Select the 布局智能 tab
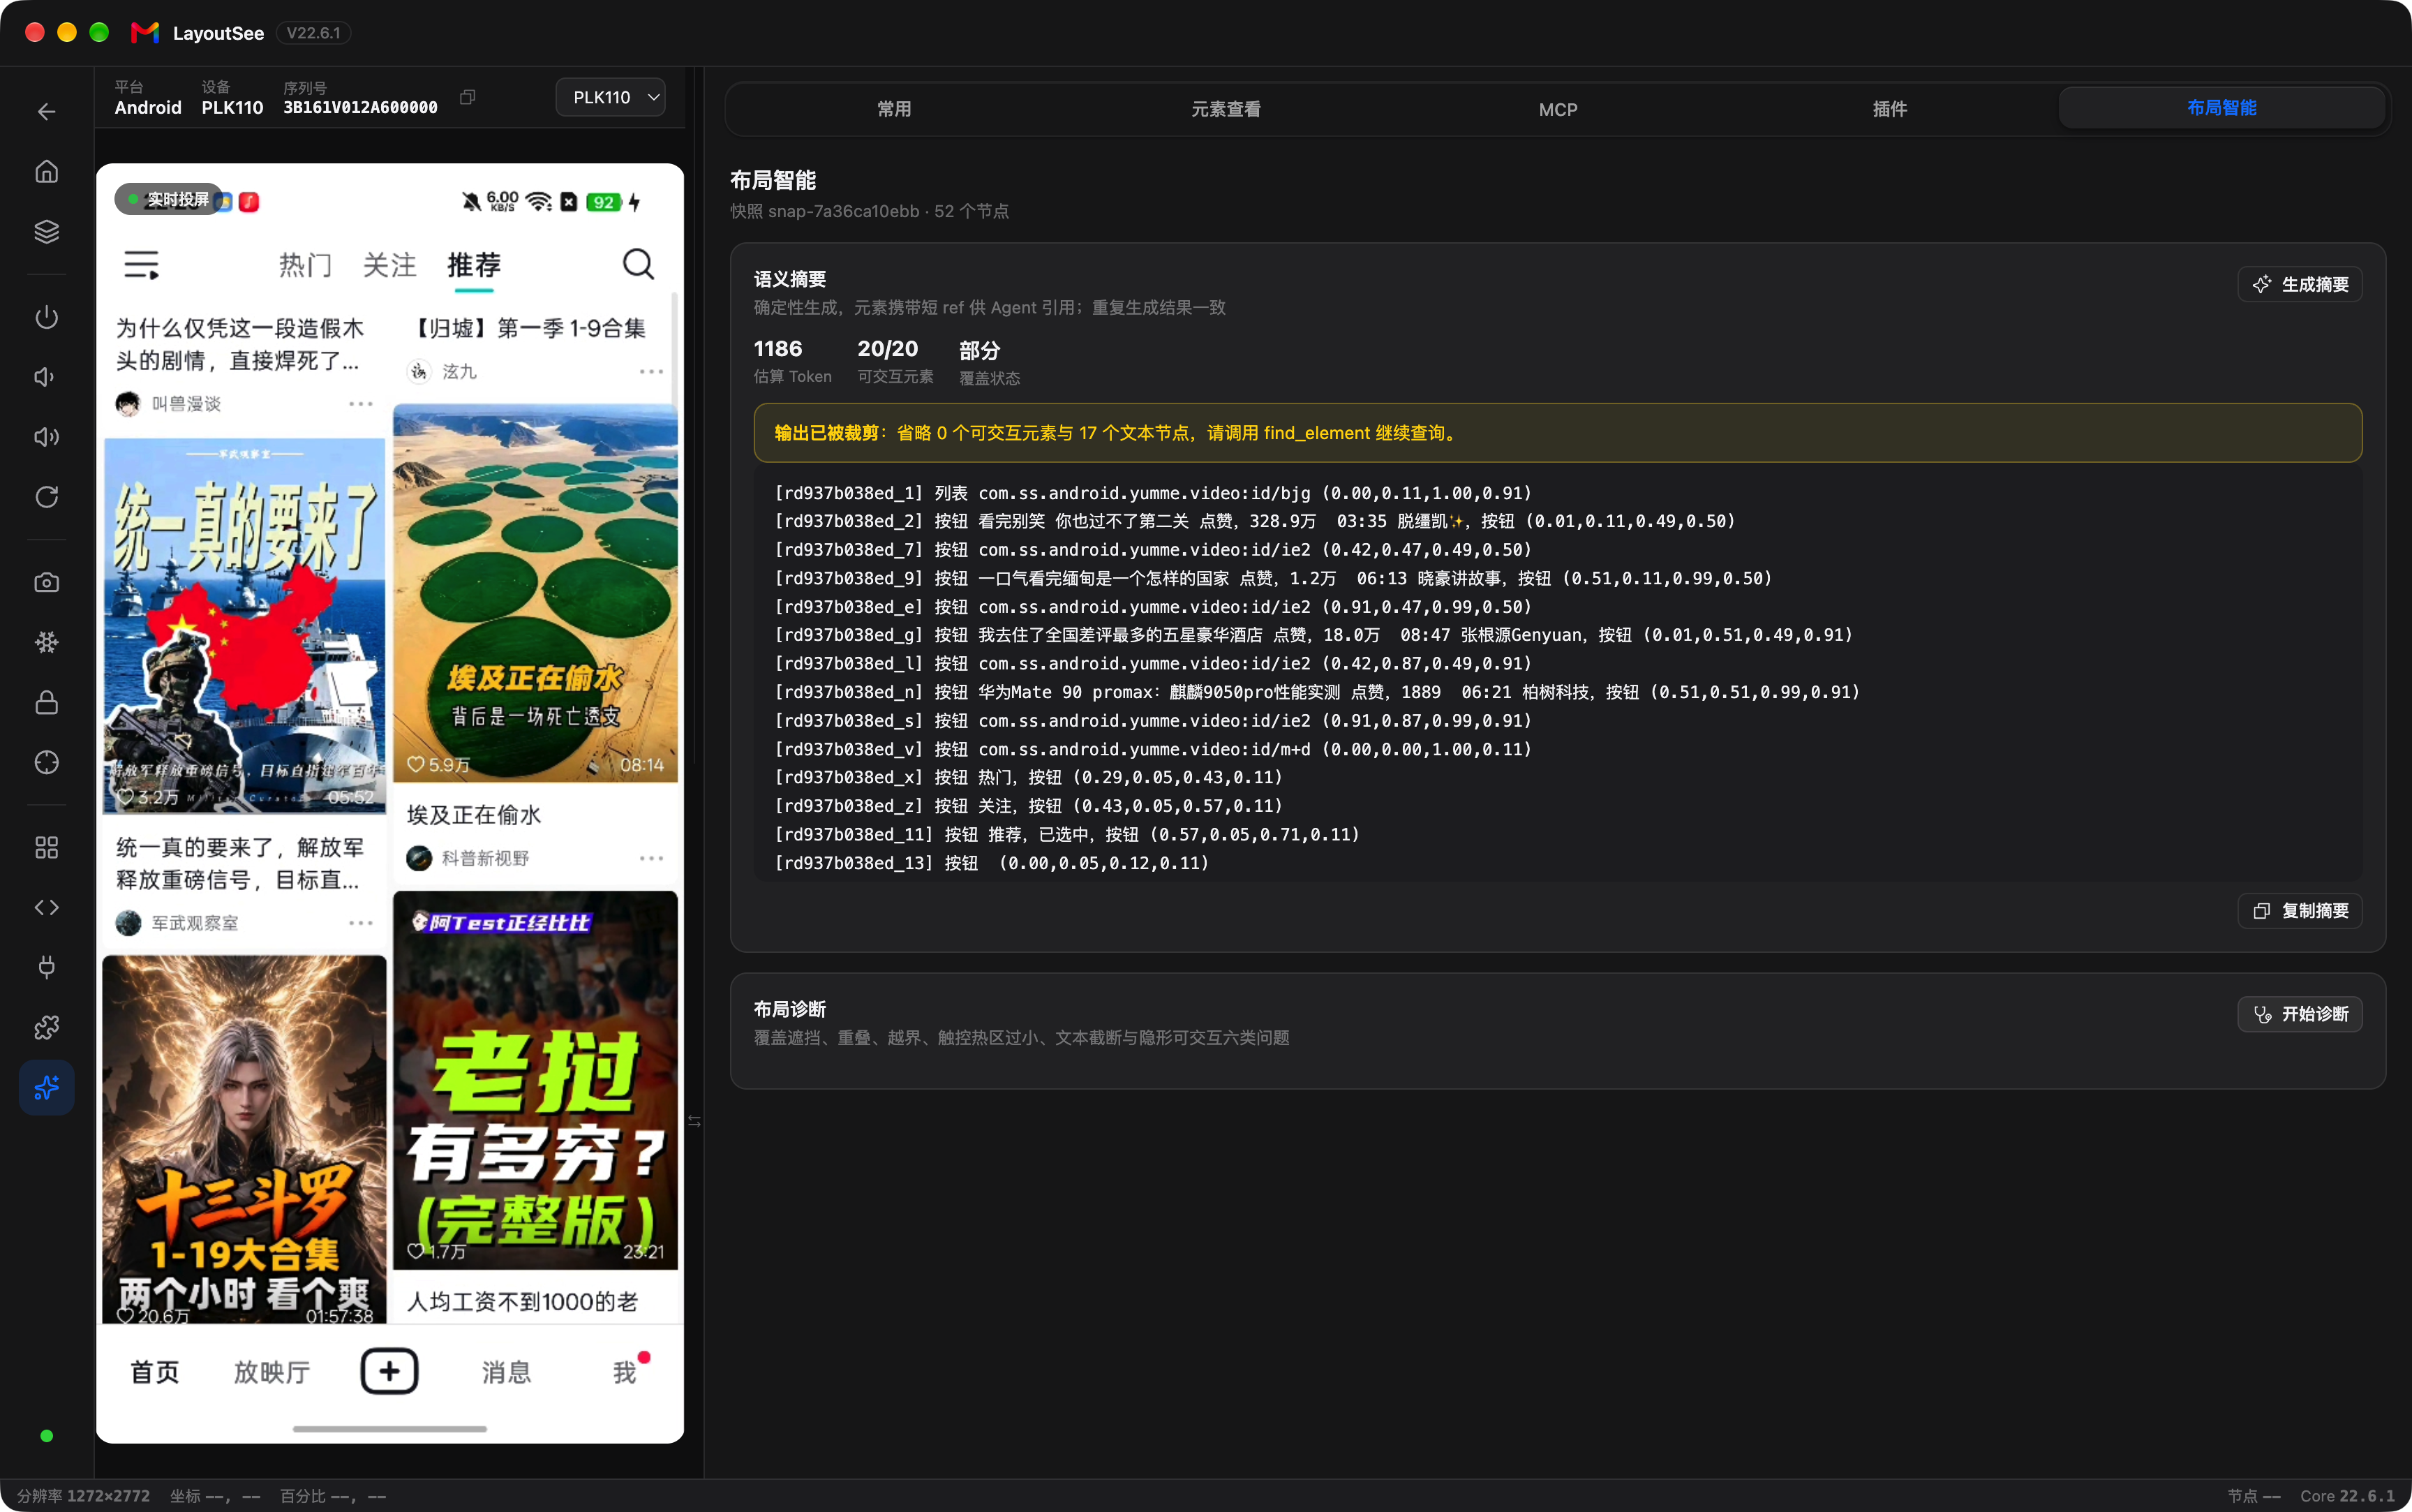The width and height of the screenshot is (2412, 1512). tap(2221, 107)
